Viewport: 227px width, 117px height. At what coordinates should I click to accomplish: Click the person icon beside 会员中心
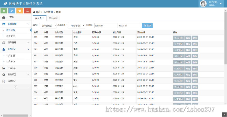4,49
